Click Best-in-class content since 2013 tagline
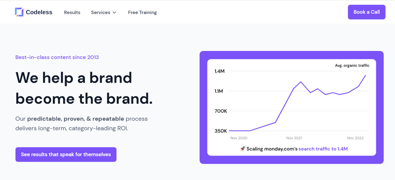 57,57
